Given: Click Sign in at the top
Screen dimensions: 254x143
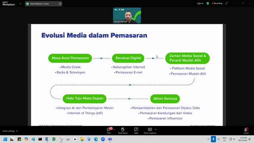Looking at the screenshot, I should point(200,4).
